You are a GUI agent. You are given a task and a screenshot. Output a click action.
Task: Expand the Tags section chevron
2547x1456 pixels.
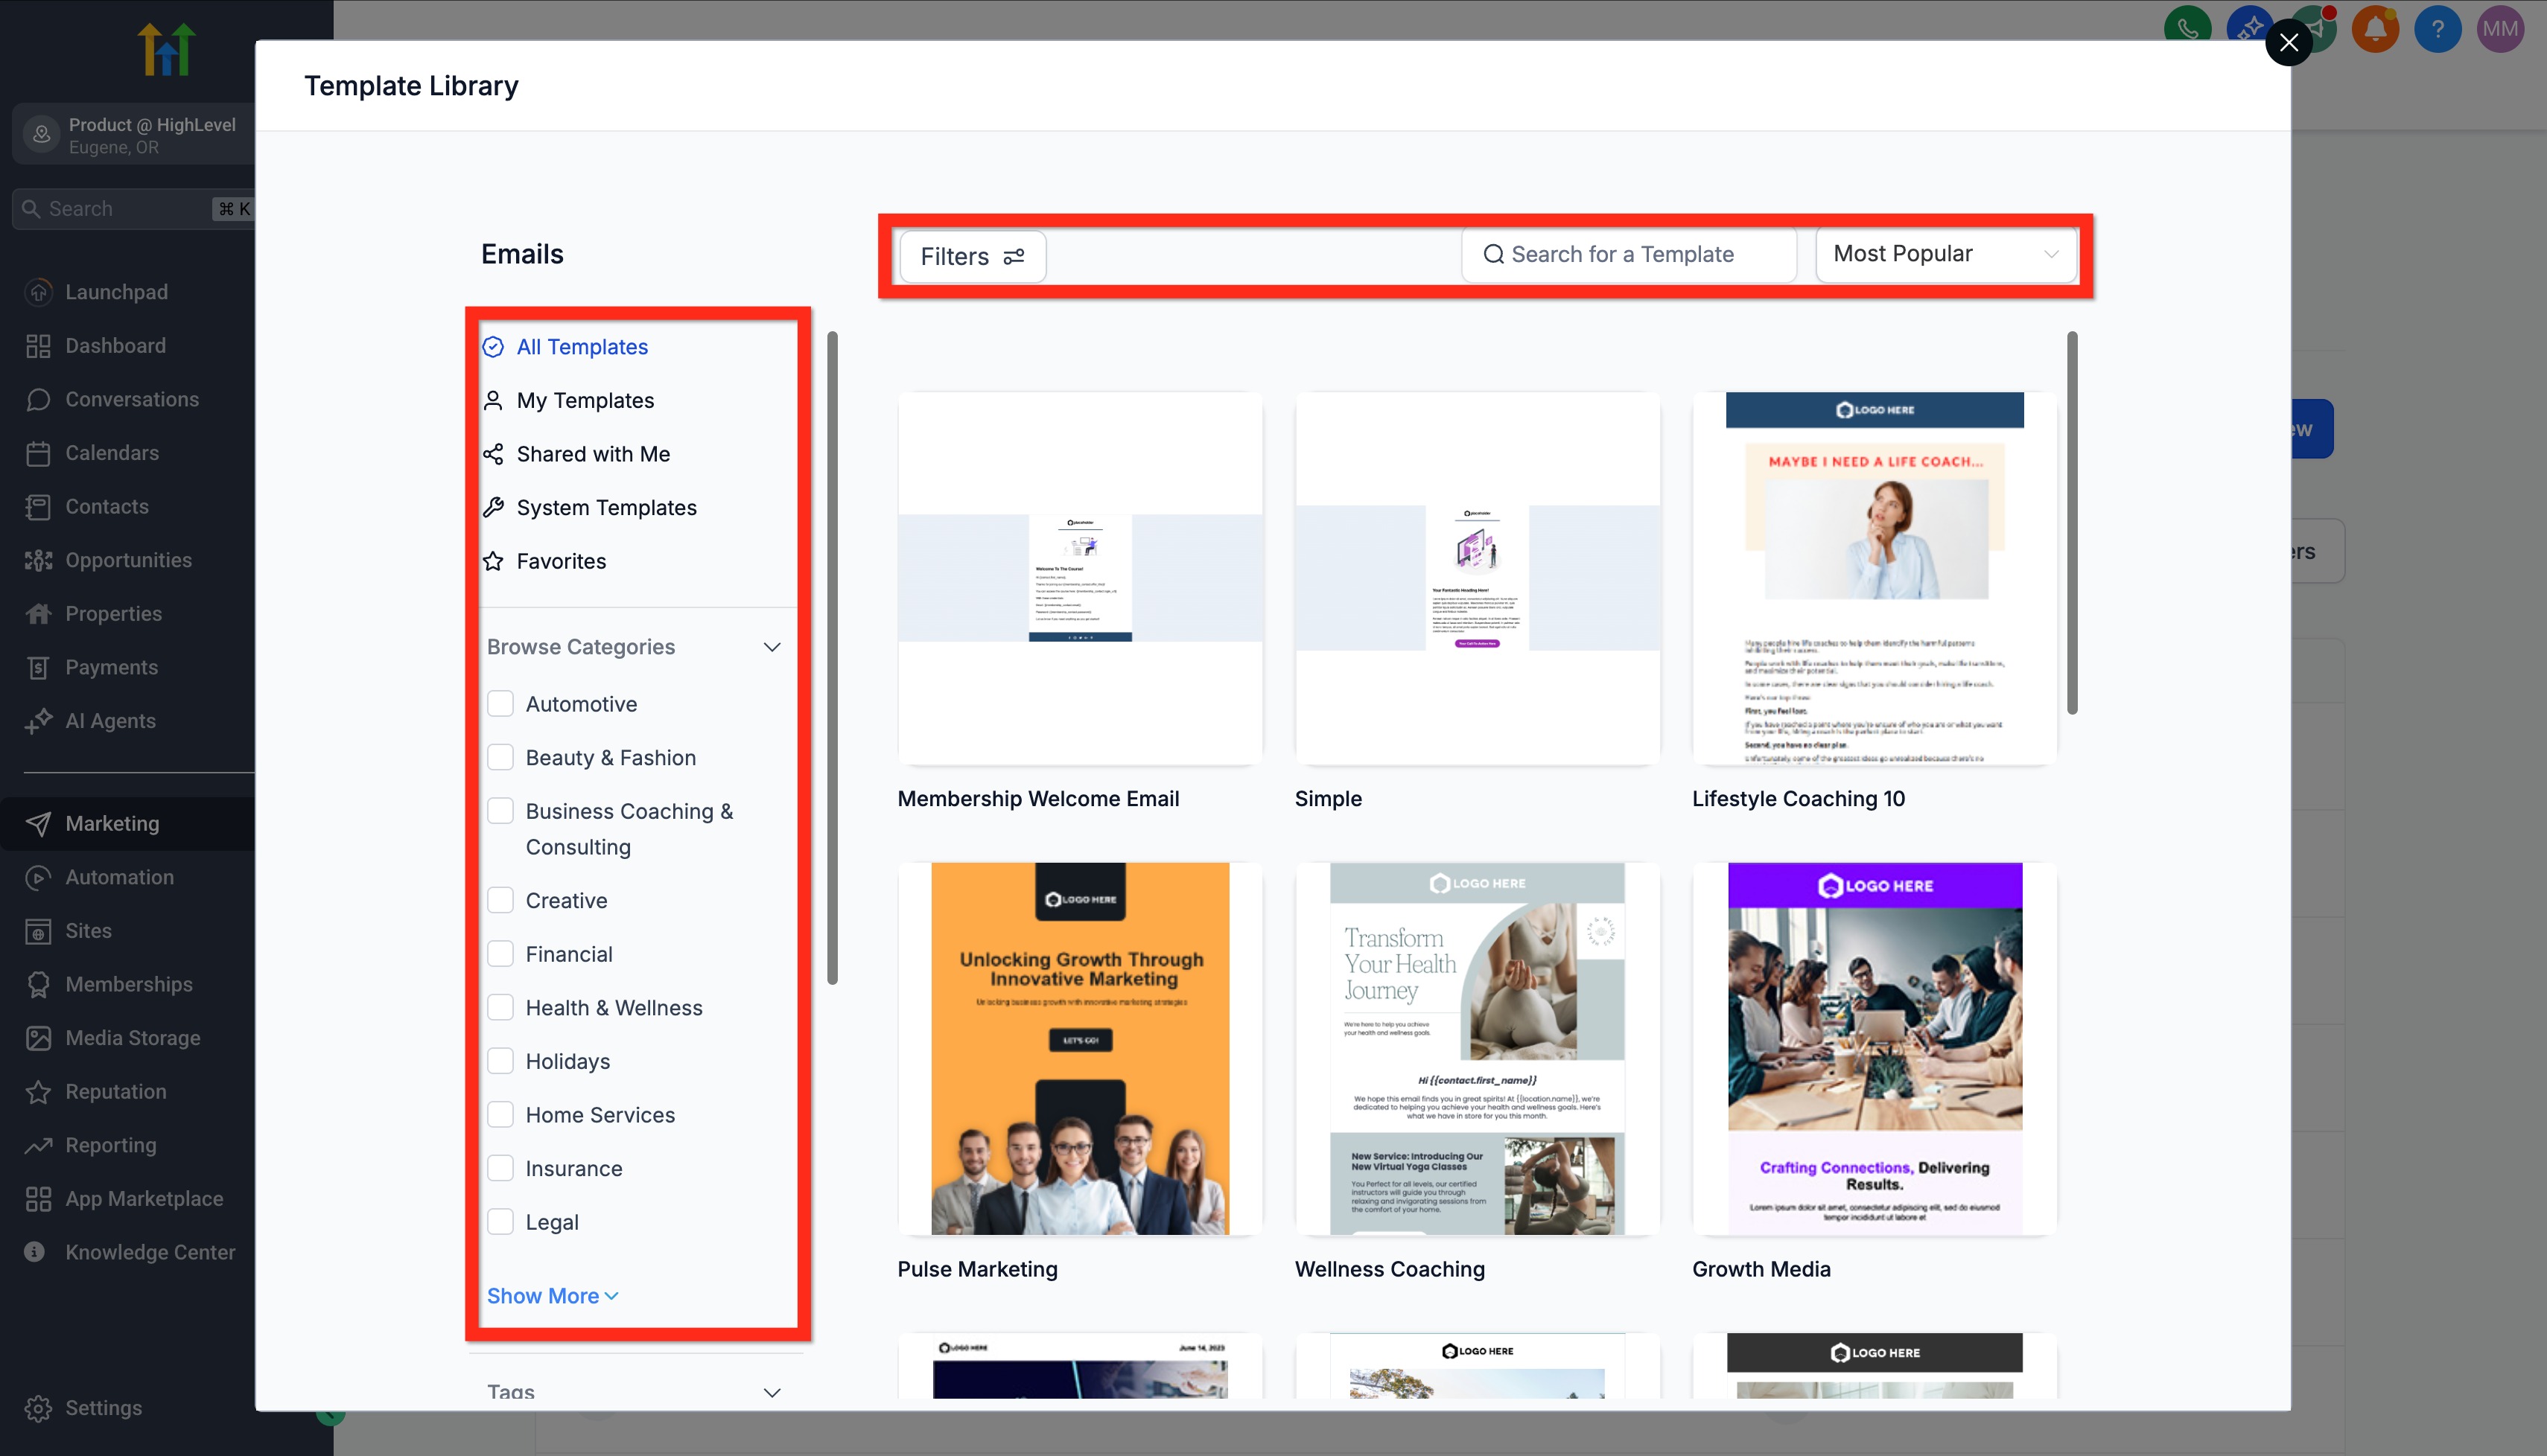click(x=772, y=1391)
